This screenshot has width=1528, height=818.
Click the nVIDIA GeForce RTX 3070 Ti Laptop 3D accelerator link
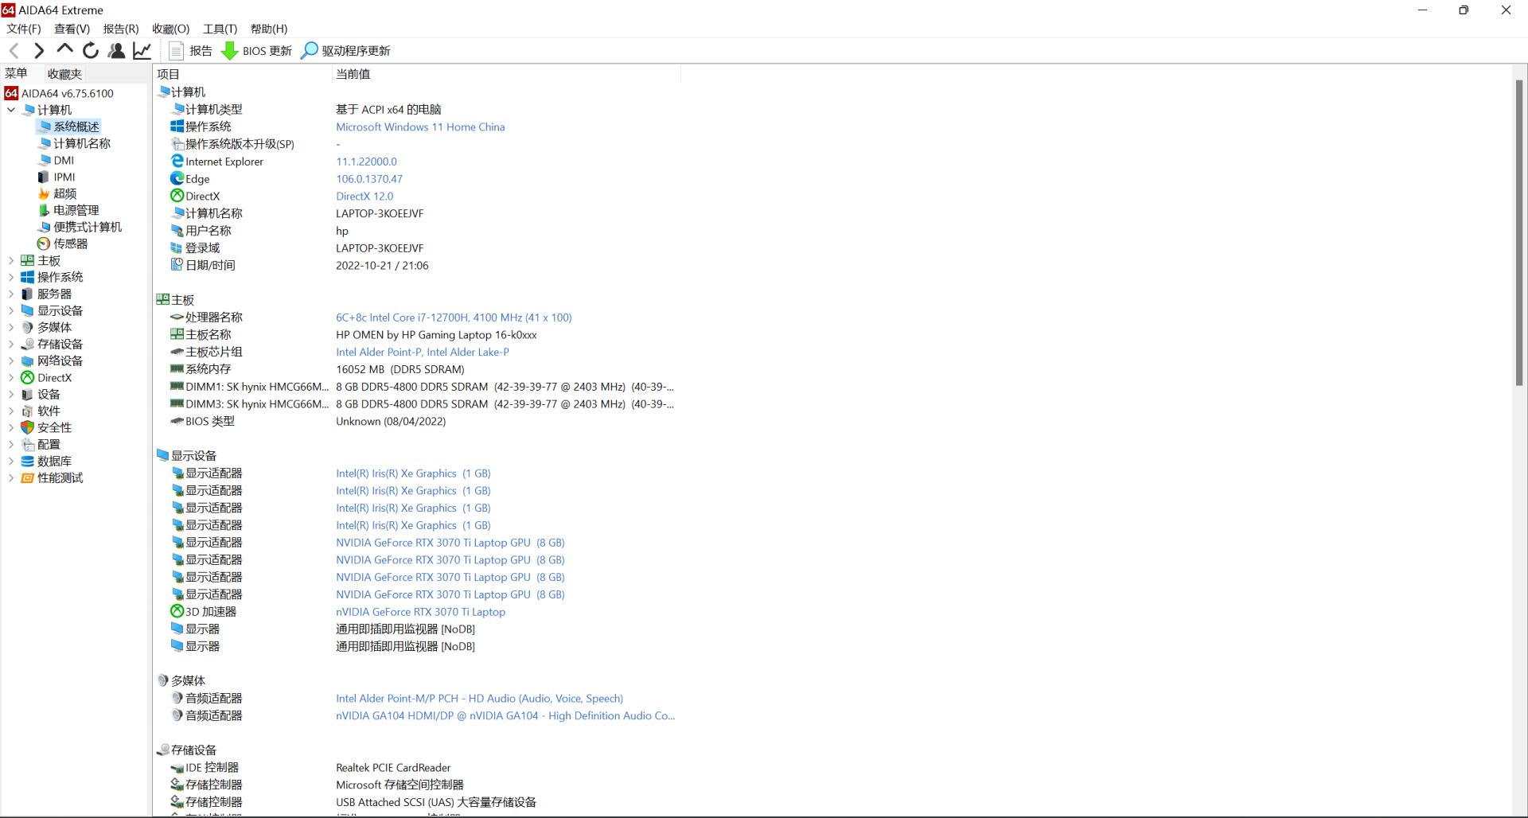420,612
